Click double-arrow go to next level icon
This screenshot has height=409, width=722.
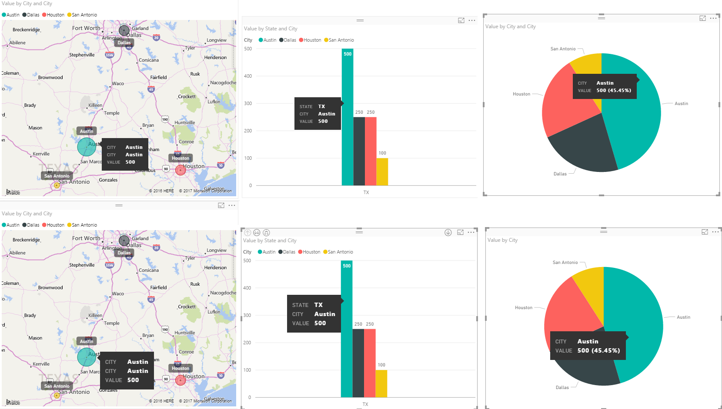click(x=257, y=232)
